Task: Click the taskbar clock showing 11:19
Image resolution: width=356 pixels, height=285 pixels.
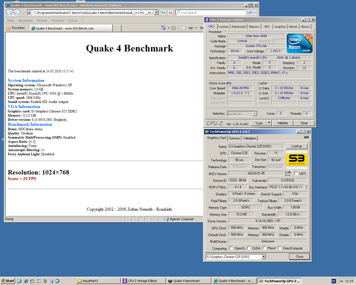Action: pos(349,281)
